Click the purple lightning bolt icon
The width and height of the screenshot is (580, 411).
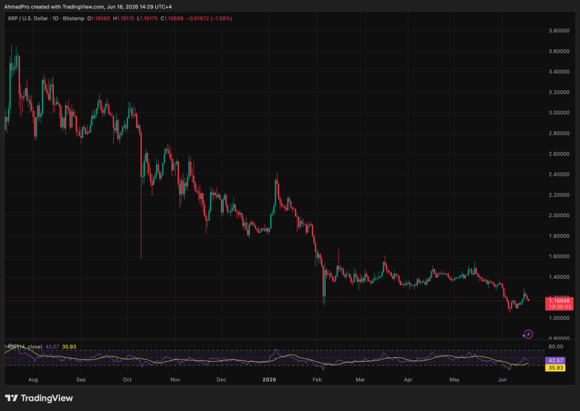click(527, 334)
